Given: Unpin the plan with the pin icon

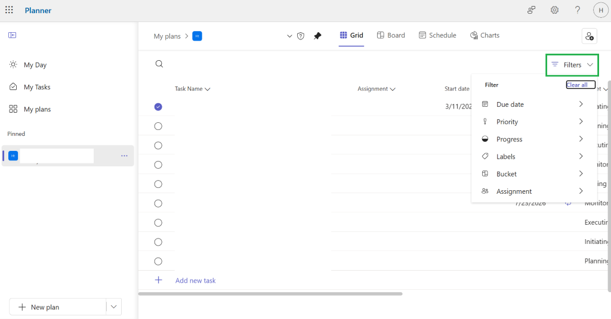Looking at the screenshot, I should pos(317,36).
